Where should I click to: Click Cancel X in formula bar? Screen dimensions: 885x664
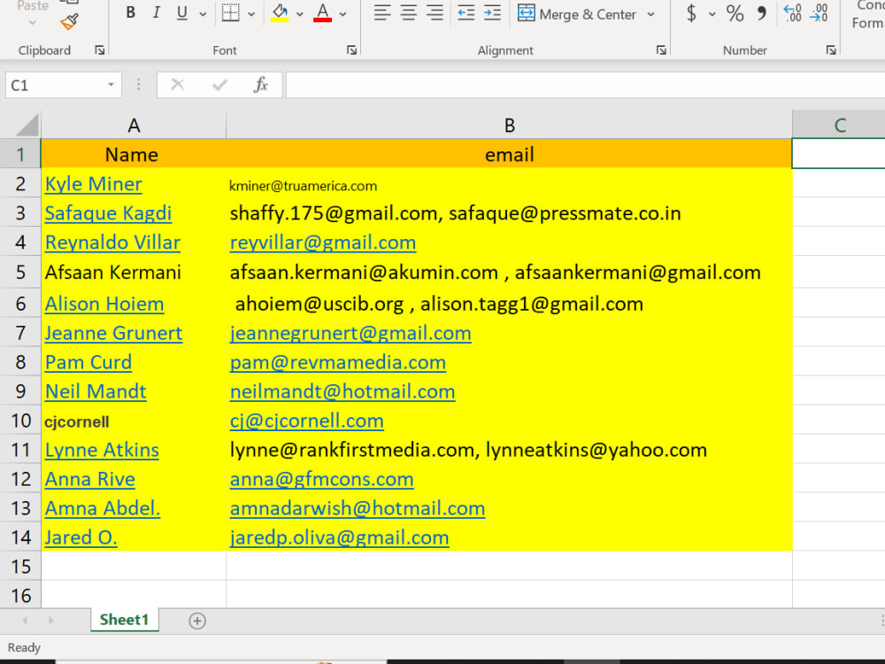(x=178, y=85)
